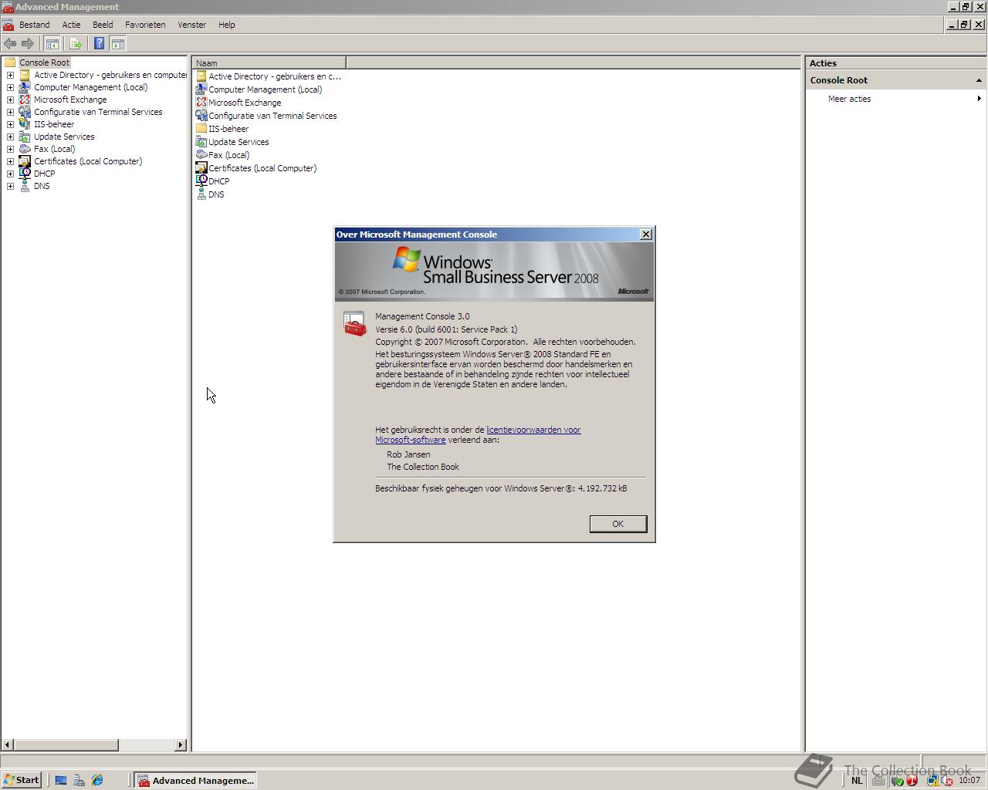This screenshot has width=988, height=790.
Task: Select the IIS-beheer icon in the tree
Action: tap(25, 124)
